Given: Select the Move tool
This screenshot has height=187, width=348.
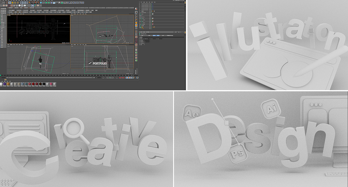Looking at the screenshot, I should click(x=10, y=3).
